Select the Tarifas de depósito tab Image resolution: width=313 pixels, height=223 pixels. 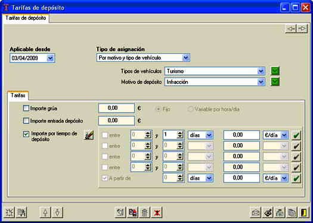(26, 18)
